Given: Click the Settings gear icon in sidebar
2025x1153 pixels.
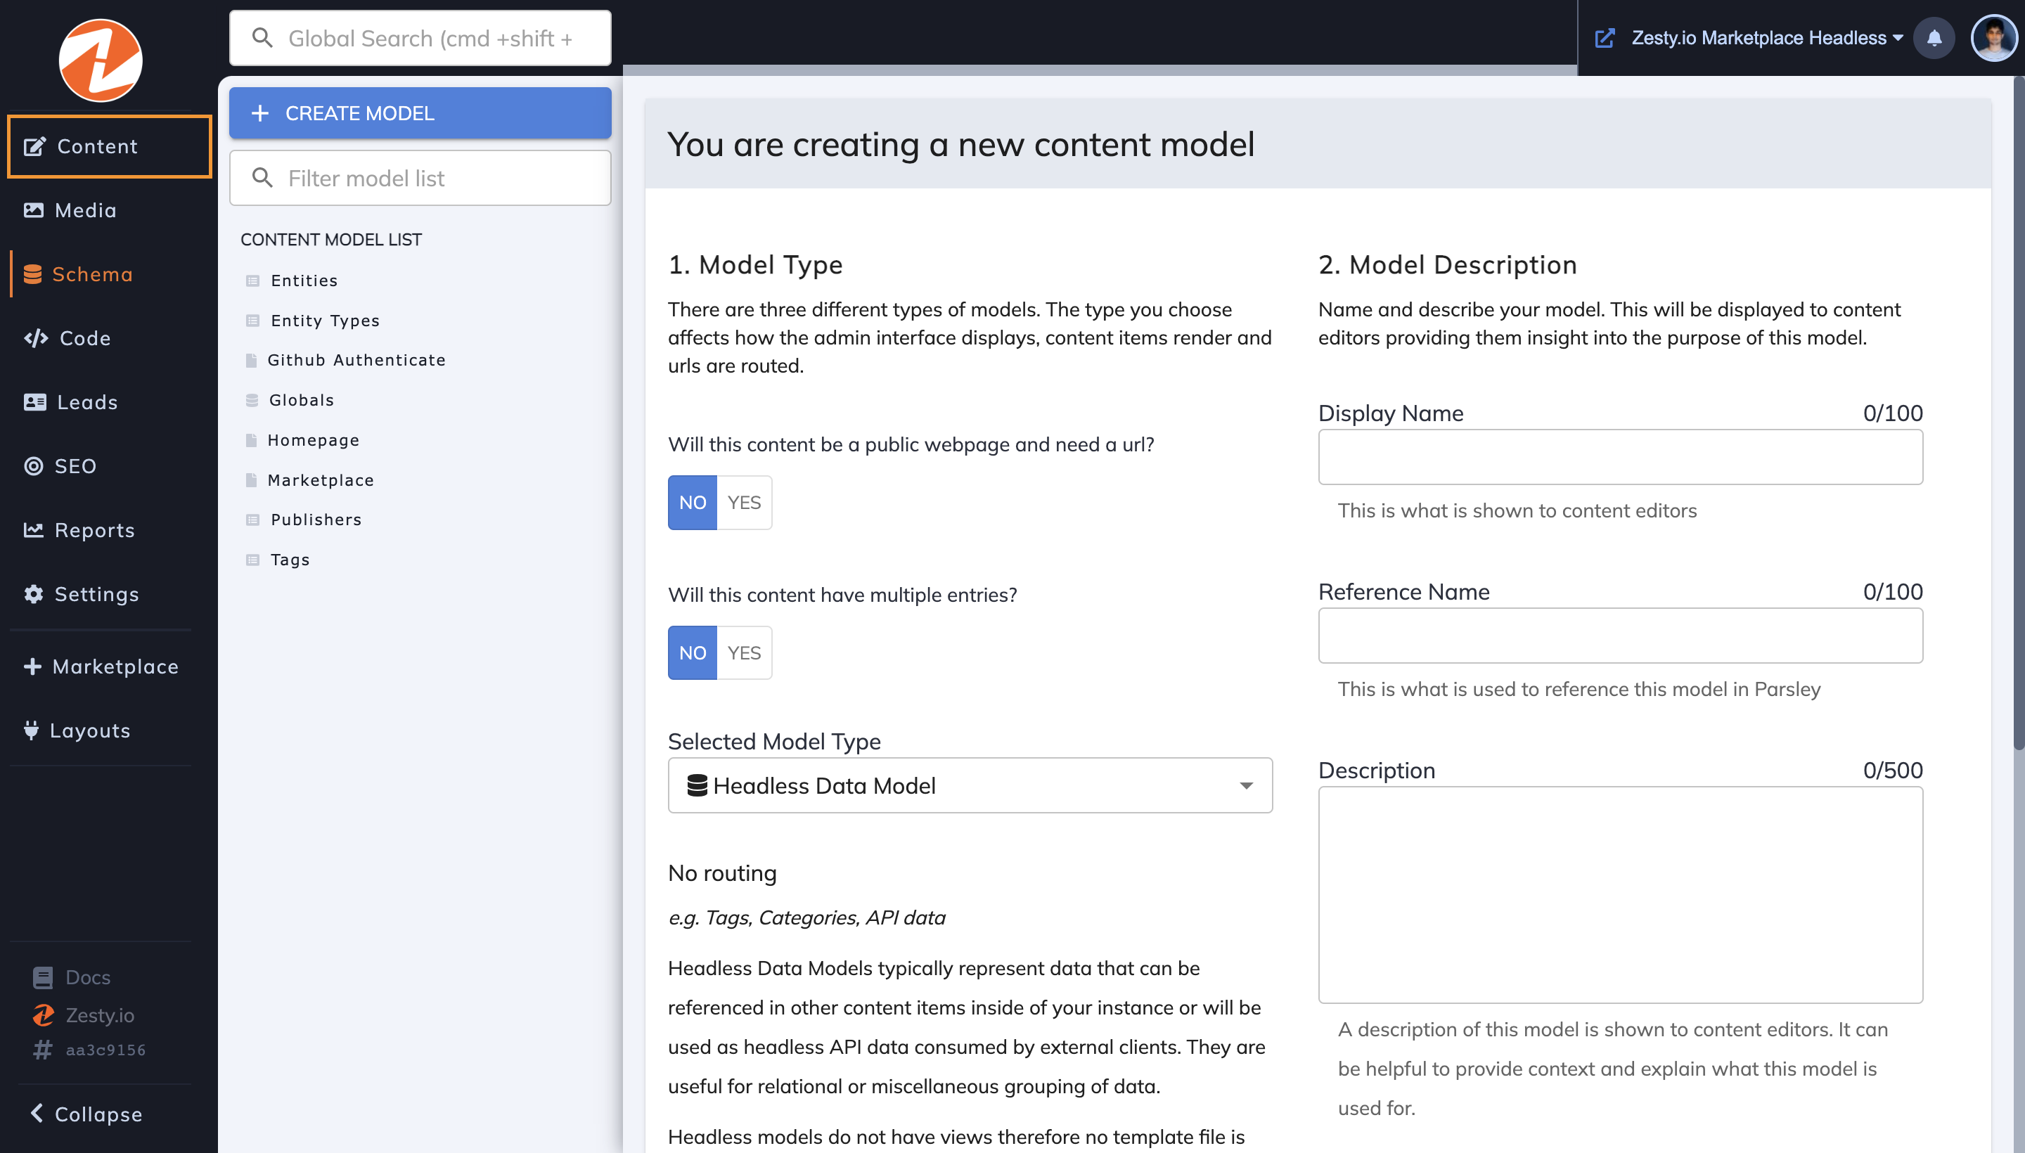Looking at the screenshot, I should [33, 594].
